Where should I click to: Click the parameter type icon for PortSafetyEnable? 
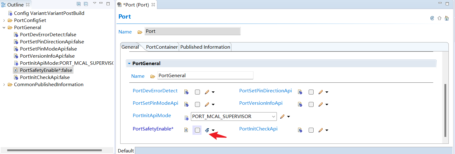pos(186,130)
